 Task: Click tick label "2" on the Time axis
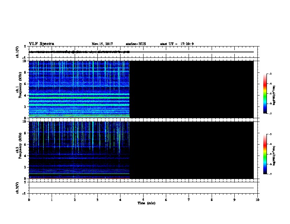click(x=75, y=200)
